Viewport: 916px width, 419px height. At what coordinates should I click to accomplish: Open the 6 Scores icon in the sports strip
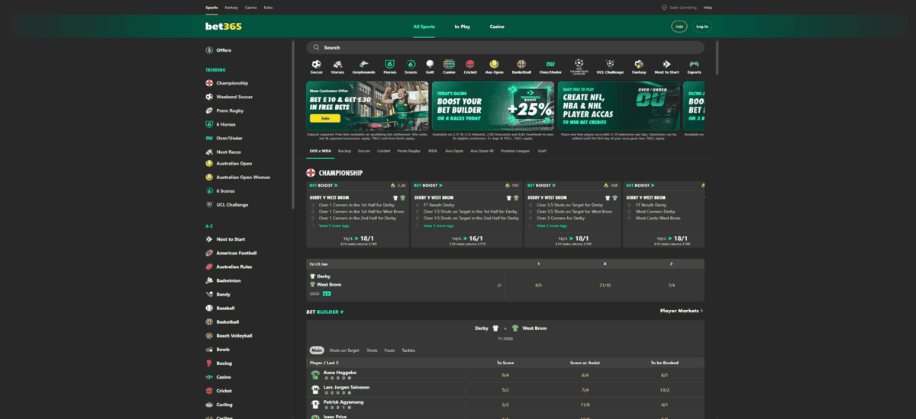pos(411,67)
